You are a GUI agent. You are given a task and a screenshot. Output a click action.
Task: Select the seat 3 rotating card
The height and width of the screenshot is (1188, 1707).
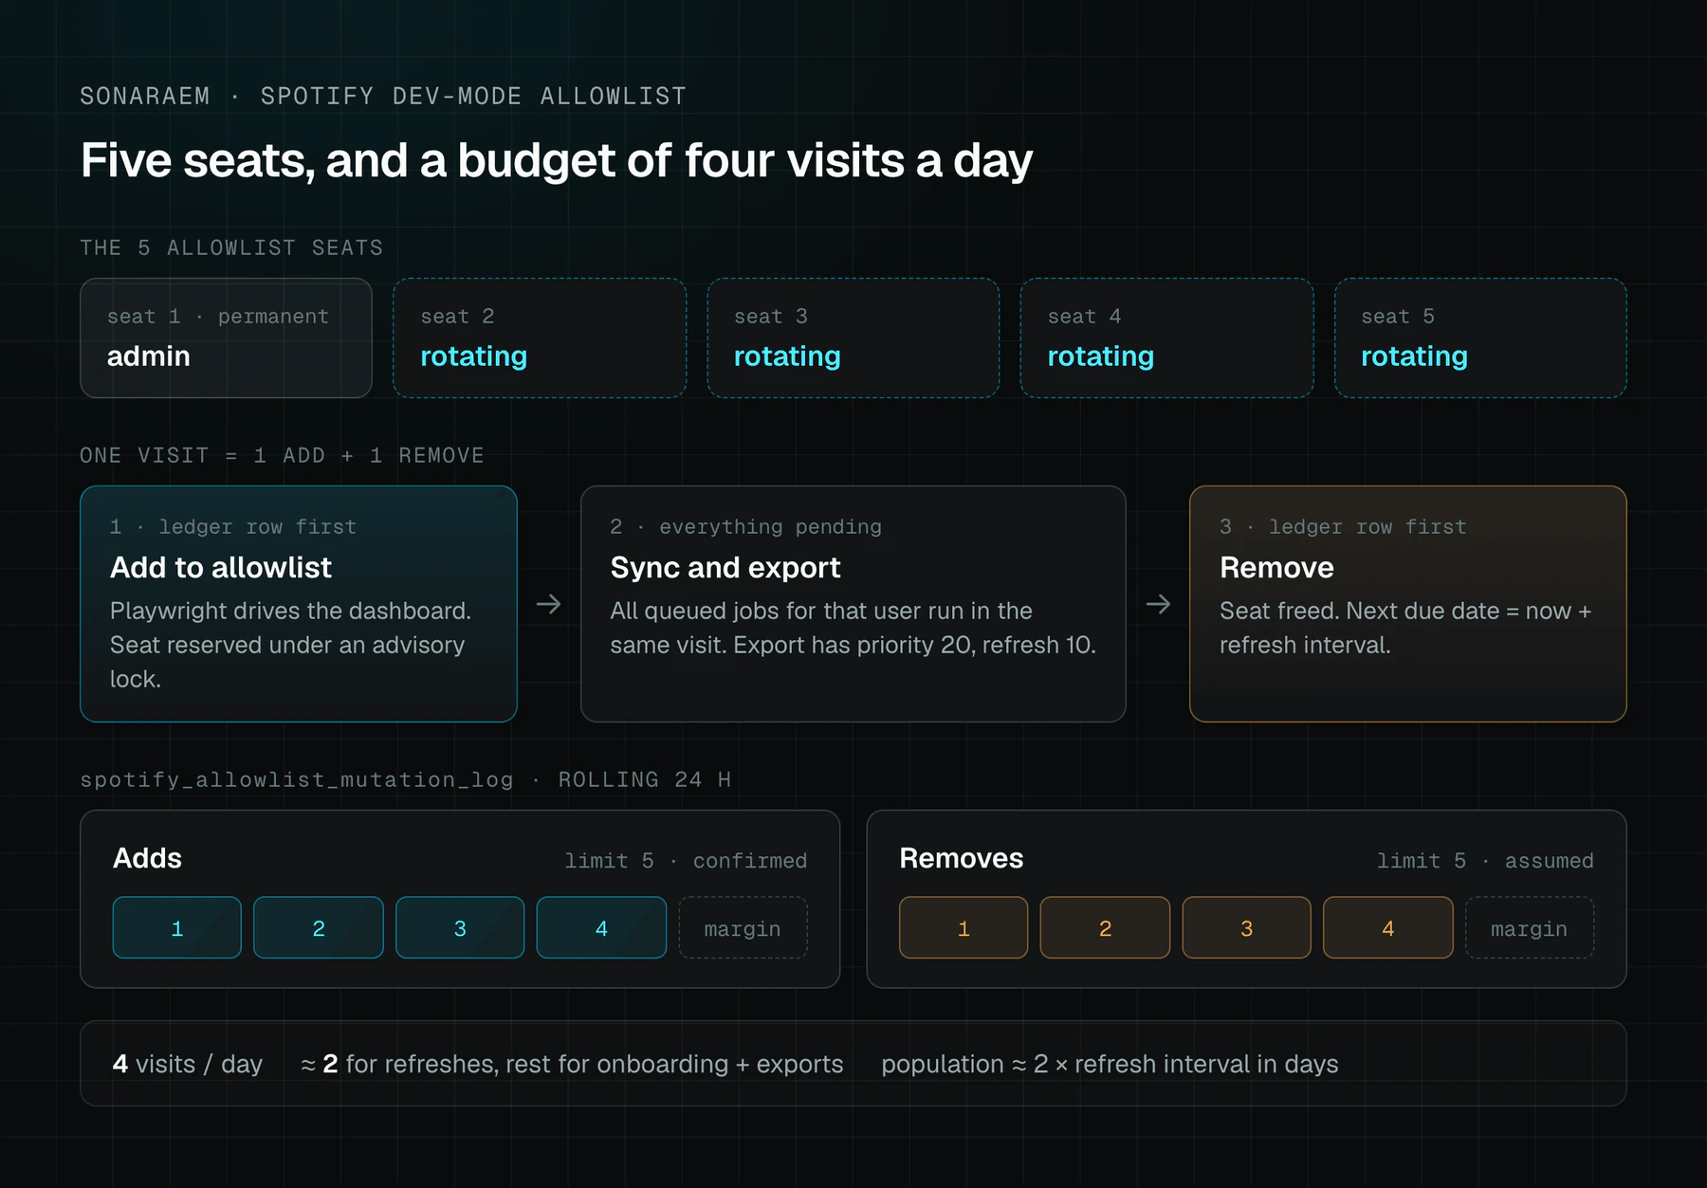853,338
